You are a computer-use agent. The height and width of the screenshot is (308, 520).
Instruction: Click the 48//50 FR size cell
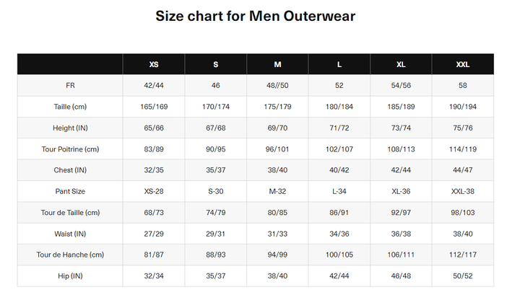(x=277, y=85)
